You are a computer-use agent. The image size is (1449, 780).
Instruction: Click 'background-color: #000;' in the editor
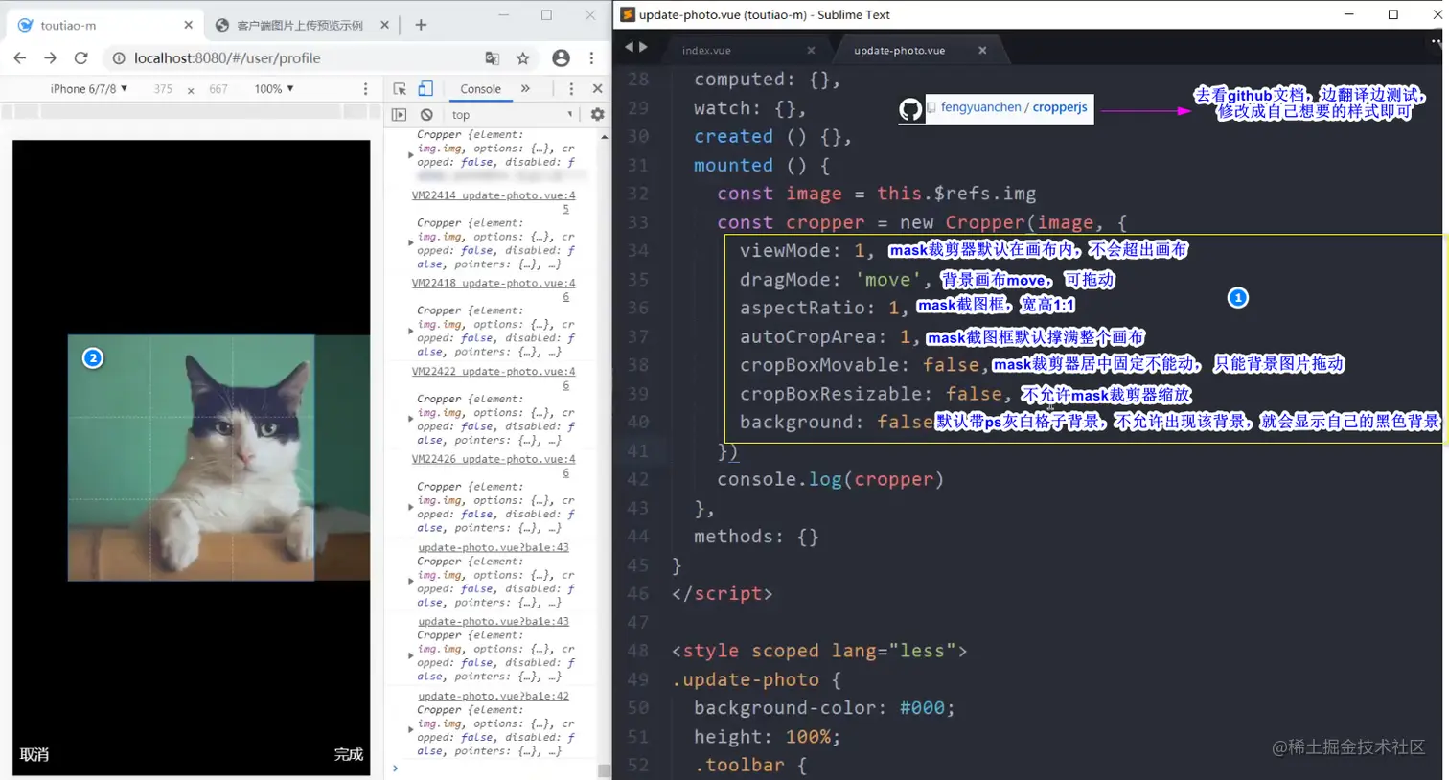pyautogui.click(x=824, y=708)
